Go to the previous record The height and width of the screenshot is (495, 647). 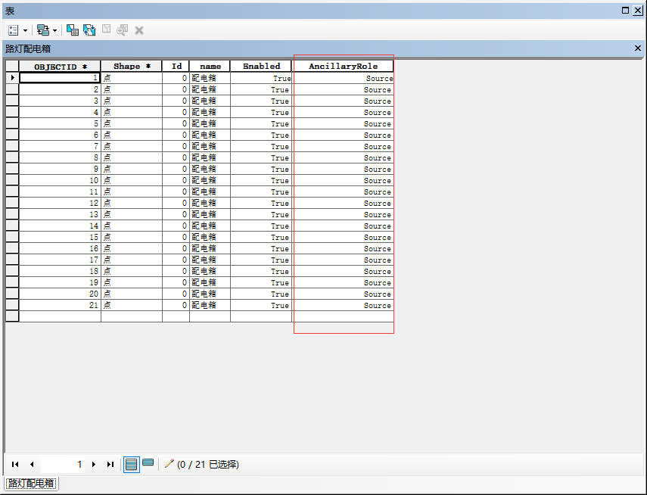(33, 465)
